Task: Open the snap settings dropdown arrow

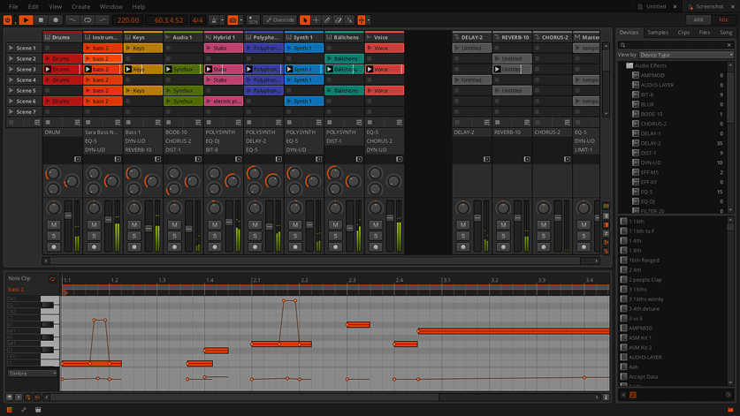Action: pyautogui.click(x=368, y=19)
